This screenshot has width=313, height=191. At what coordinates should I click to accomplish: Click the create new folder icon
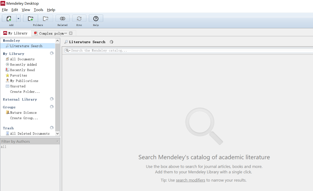tap(30, 19)
